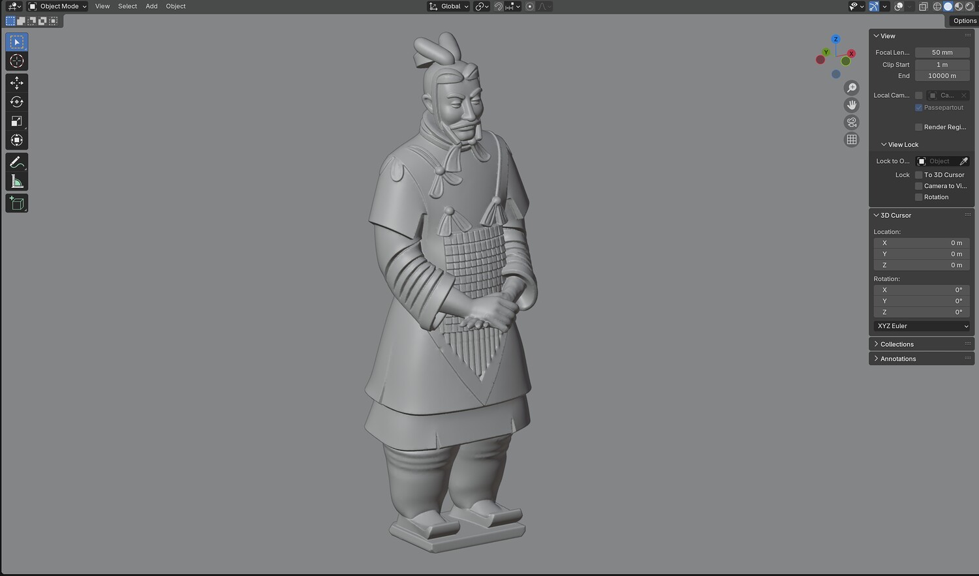Click the 3D Cursor Rotation Z field
Screen dimensions: 979x576
click(922, 312)
